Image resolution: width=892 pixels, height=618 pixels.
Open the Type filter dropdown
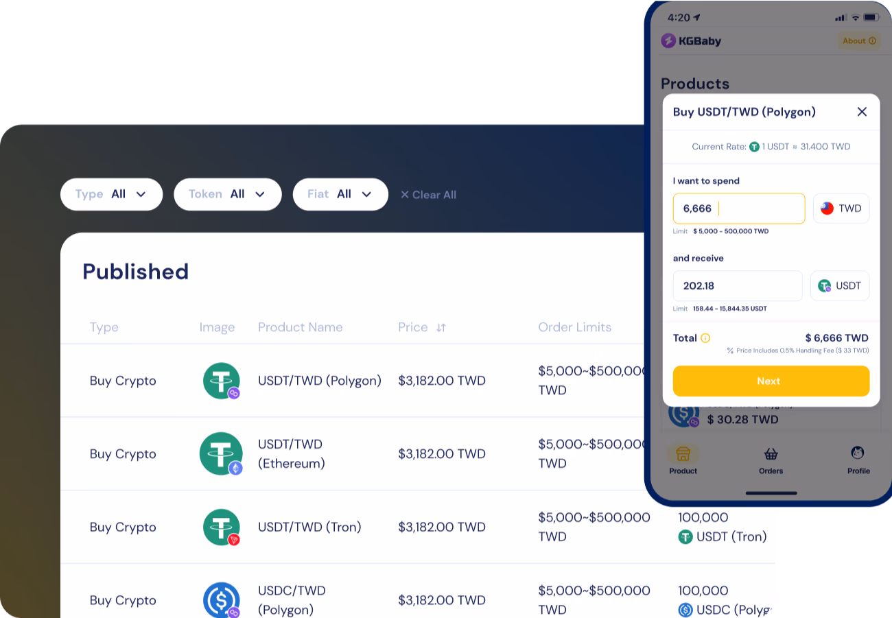pos(111,194)
